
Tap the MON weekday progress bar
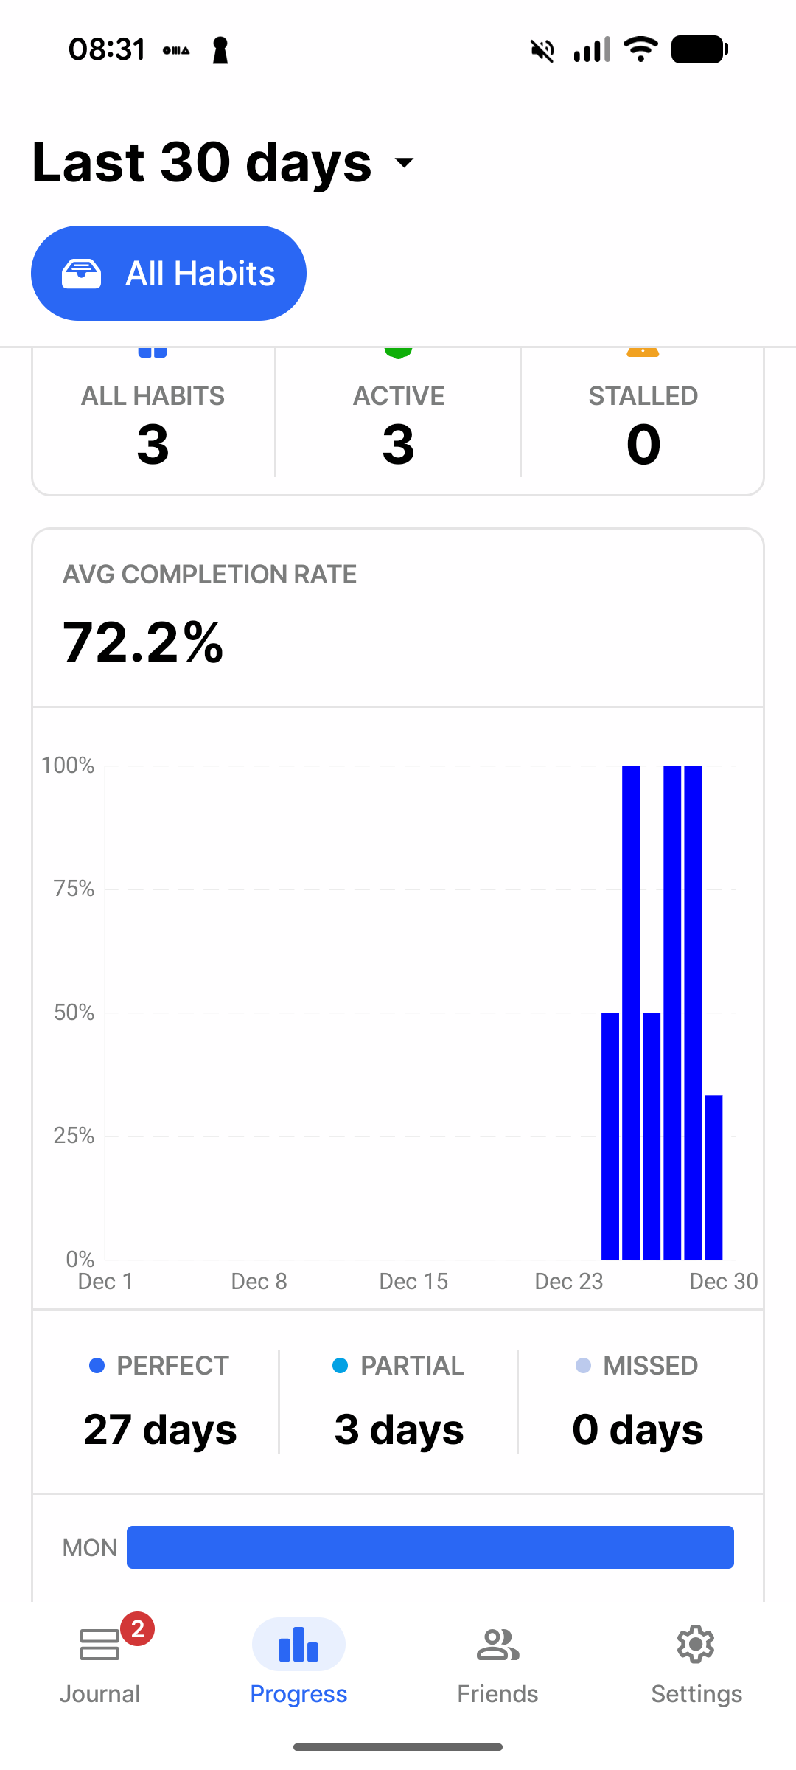point(430,1547)
